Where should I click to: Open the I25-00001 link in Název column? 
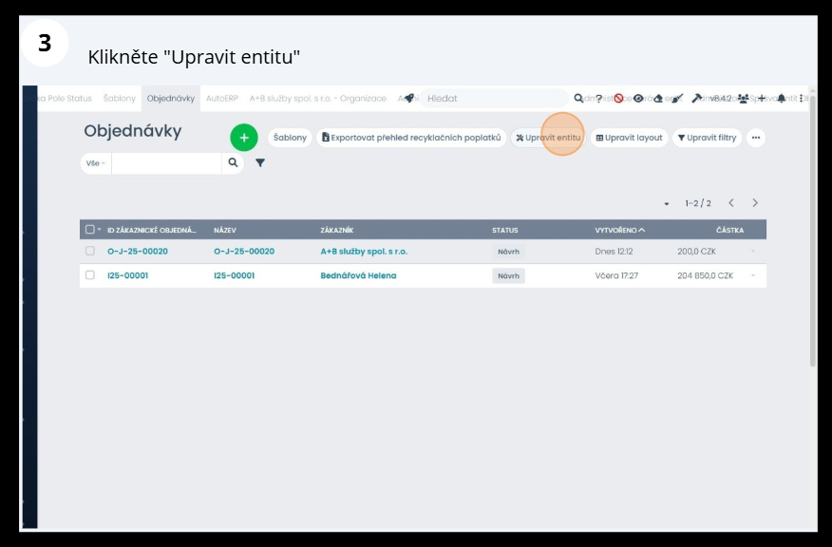pos(234,275)
